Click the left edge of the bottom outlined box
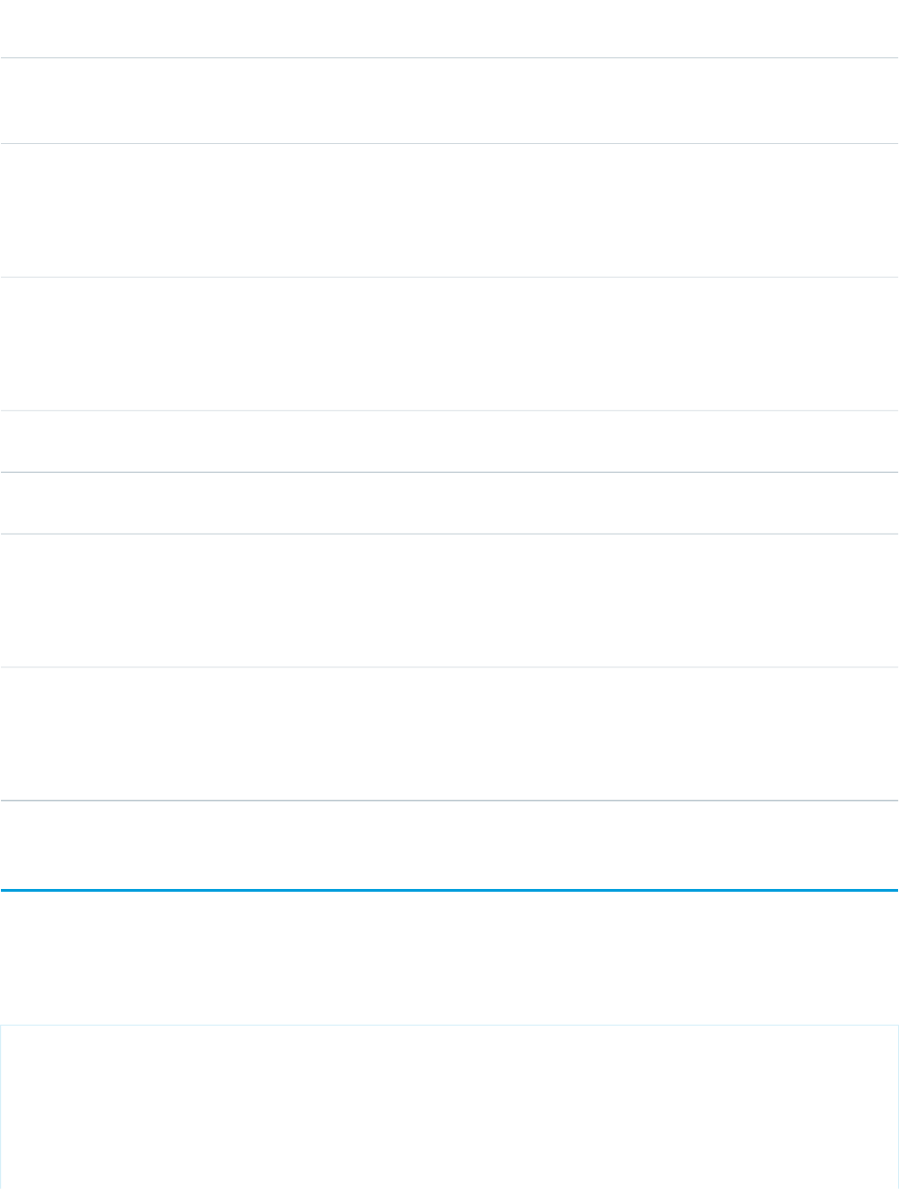 (1, 1106)
